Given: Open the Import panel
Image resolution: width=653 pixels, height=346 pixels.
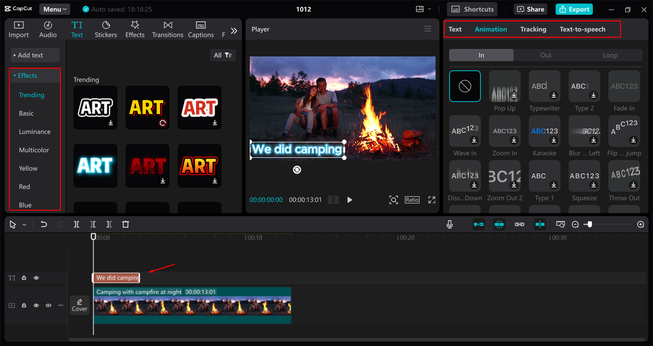Looking at the screenshot, I should [x=19, y=30].
